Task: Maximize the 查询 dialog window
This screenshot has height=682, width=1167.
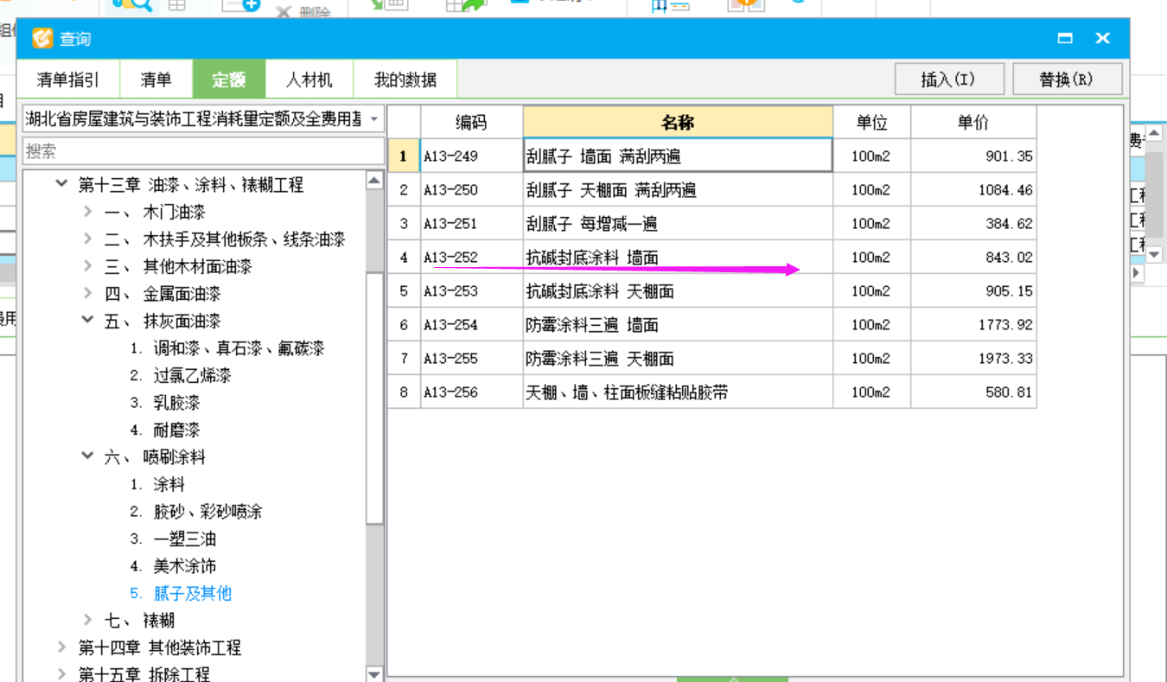Action: click(1065, 39)
